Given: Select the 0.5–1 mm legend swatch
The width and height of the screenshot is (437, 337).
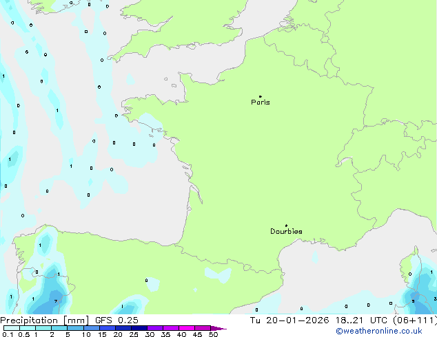Looking at the screenshot, I should click(28, 328).
